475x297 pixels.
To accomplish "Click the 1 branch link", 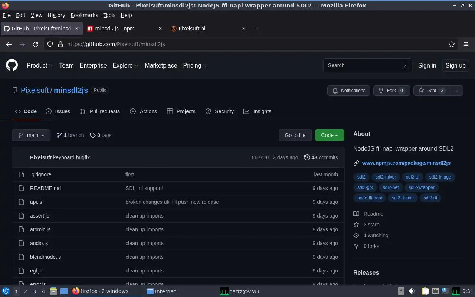I will pos(70,135).
